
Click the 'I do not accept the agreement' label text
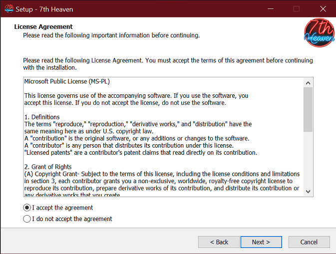coord(72,219)
